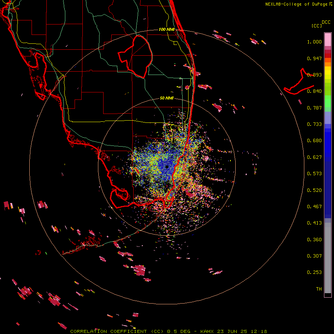This screenshot has width=334, height=334.
Task: Click the black radar site dot at map center
Action: point(167,167)
